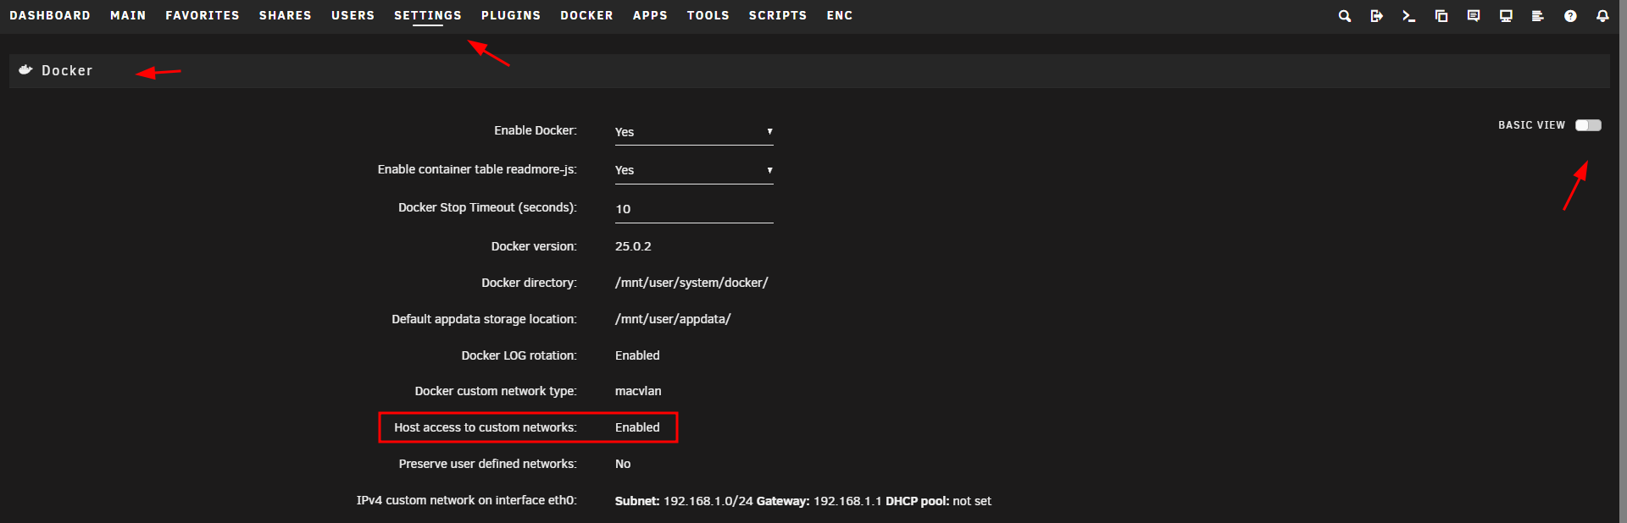
Task: Open the search icon in top bar
Action: click(x=1344, y=16)
